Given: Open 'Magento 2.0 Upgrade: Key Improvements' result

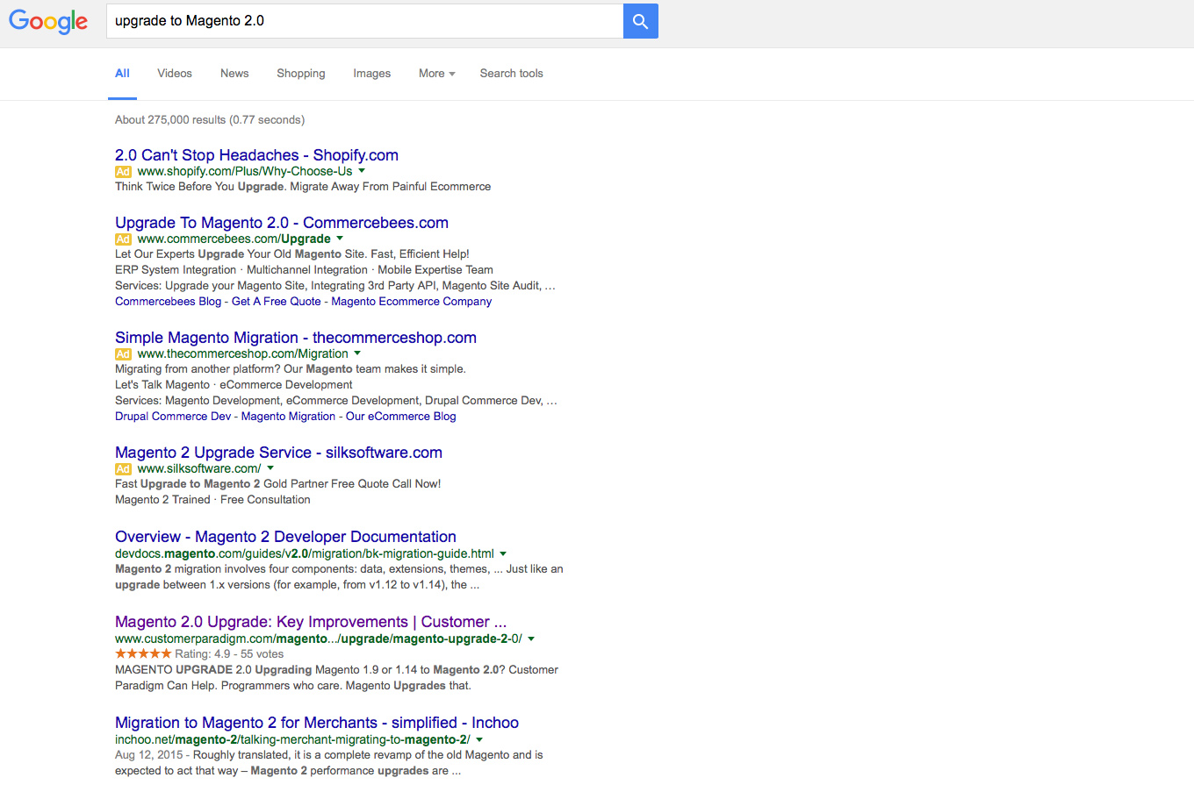Looking at the screenshot, I should pos(311,622).
